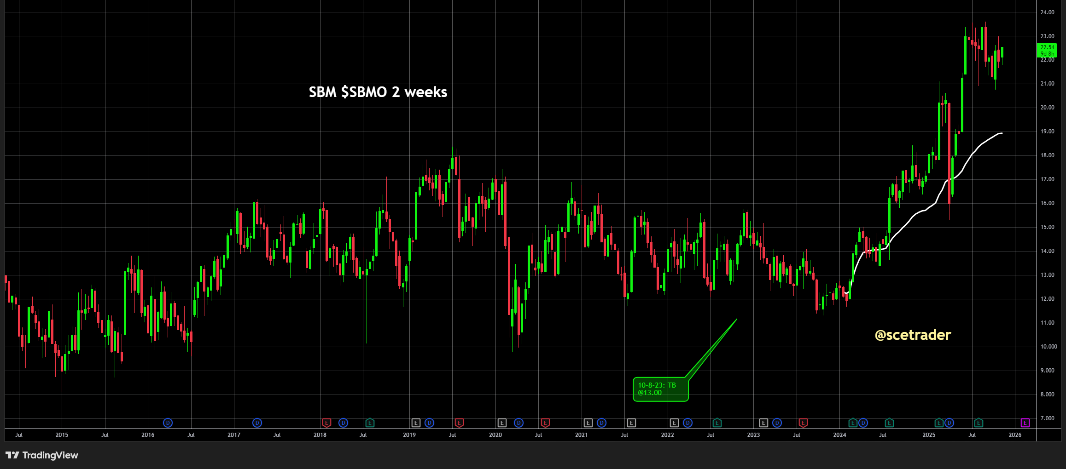Viewport: 1066px width, 469px height.
Task: Open the TradingView logo link
Action: tap(42, 455)
